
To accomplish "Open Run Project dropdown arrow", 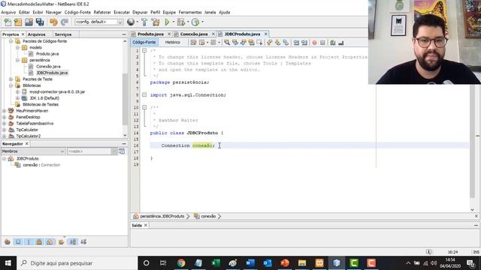I will [x=174, y=22].
